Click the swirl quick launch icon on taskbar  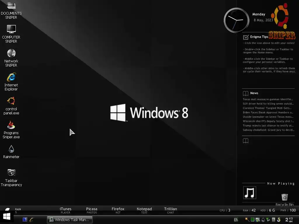point(32,220)
